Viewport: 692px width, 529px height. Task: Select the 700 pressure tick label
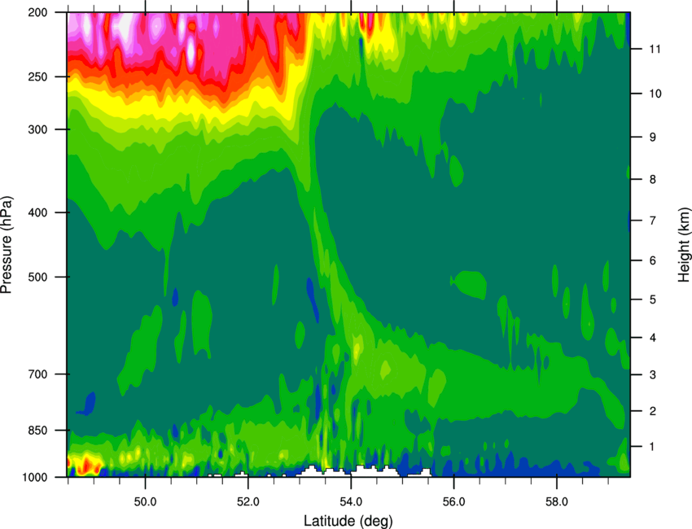pos(37,374)
